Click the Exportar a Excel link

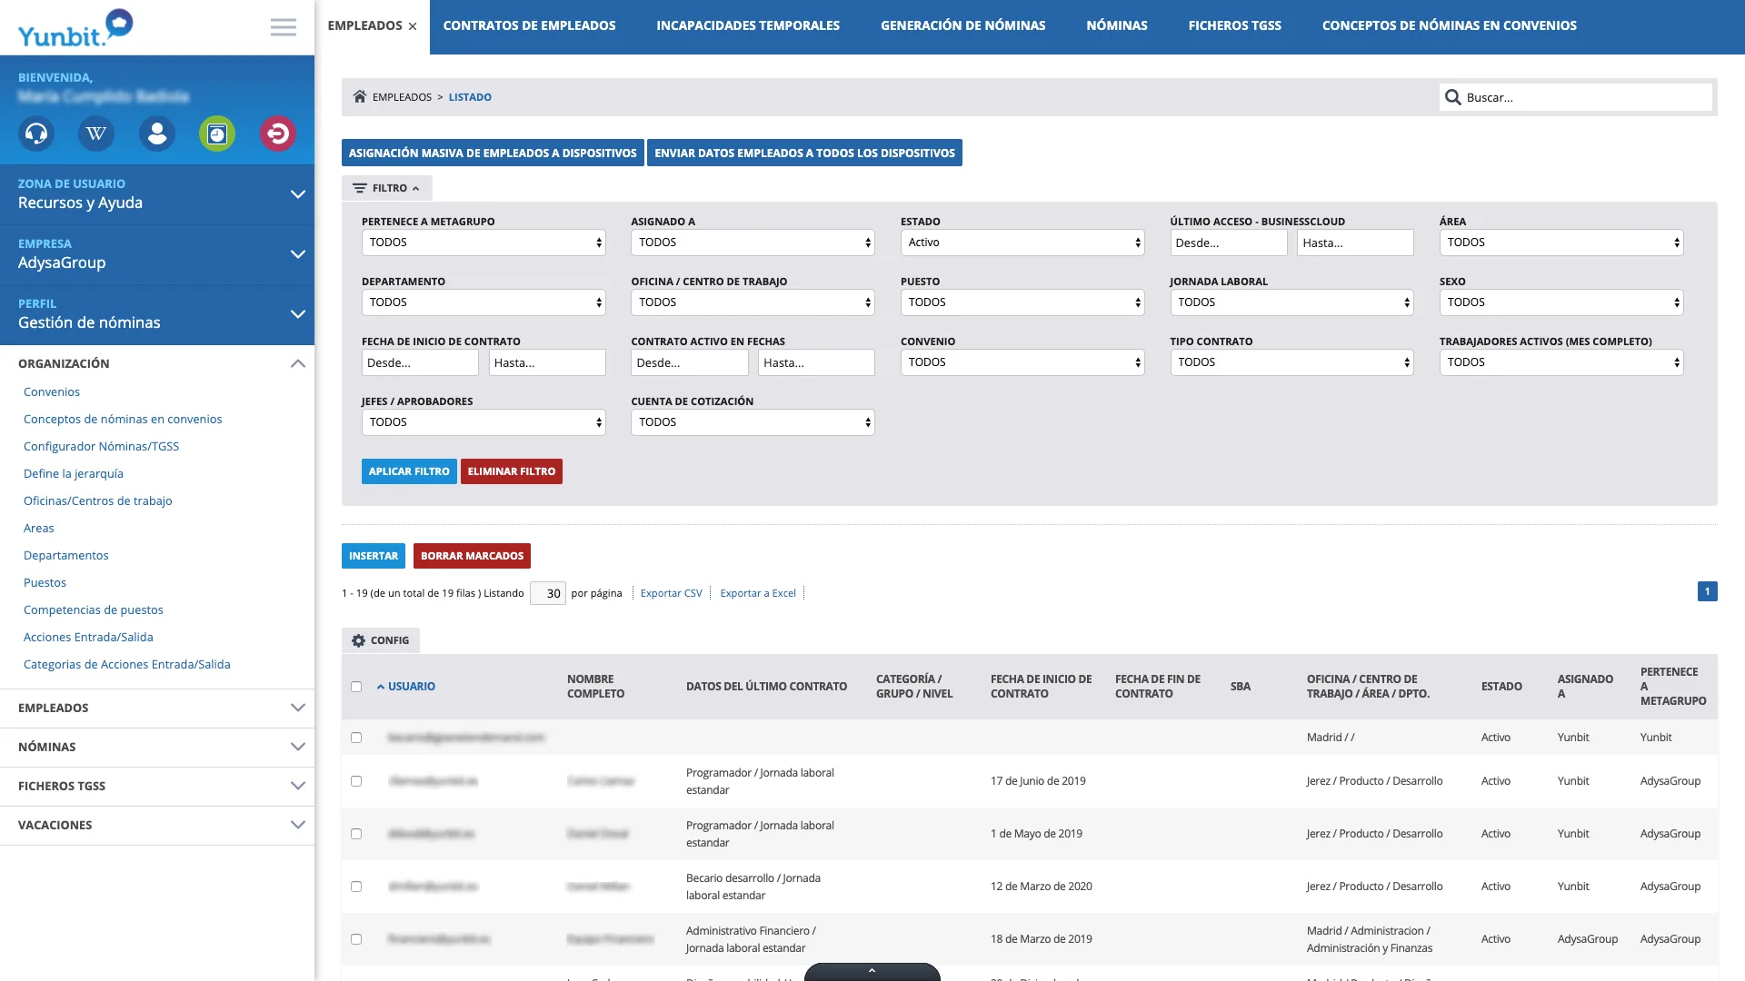pos(758,593)
